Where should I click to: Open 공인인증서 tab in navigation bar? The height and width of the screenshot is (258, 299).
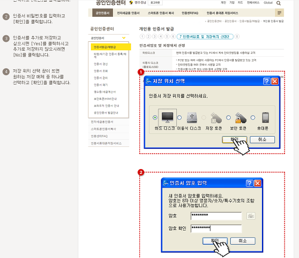(102, 13)
